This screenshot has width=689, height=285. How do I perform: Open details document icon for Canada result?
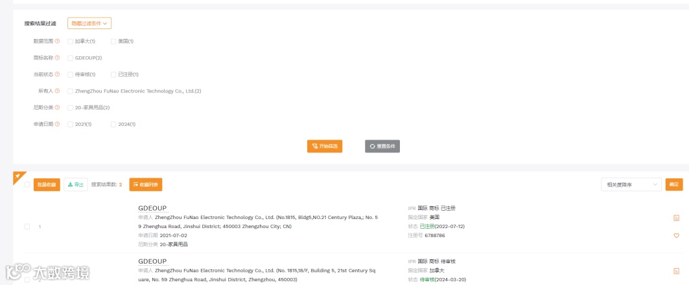click(x=676, y=271)
